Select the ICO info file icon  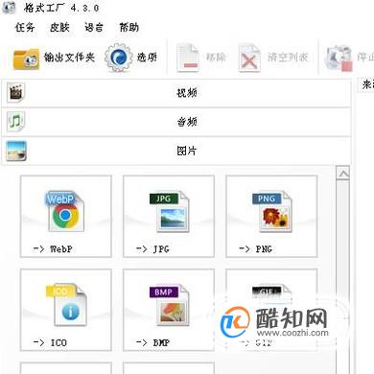point(66,305)
